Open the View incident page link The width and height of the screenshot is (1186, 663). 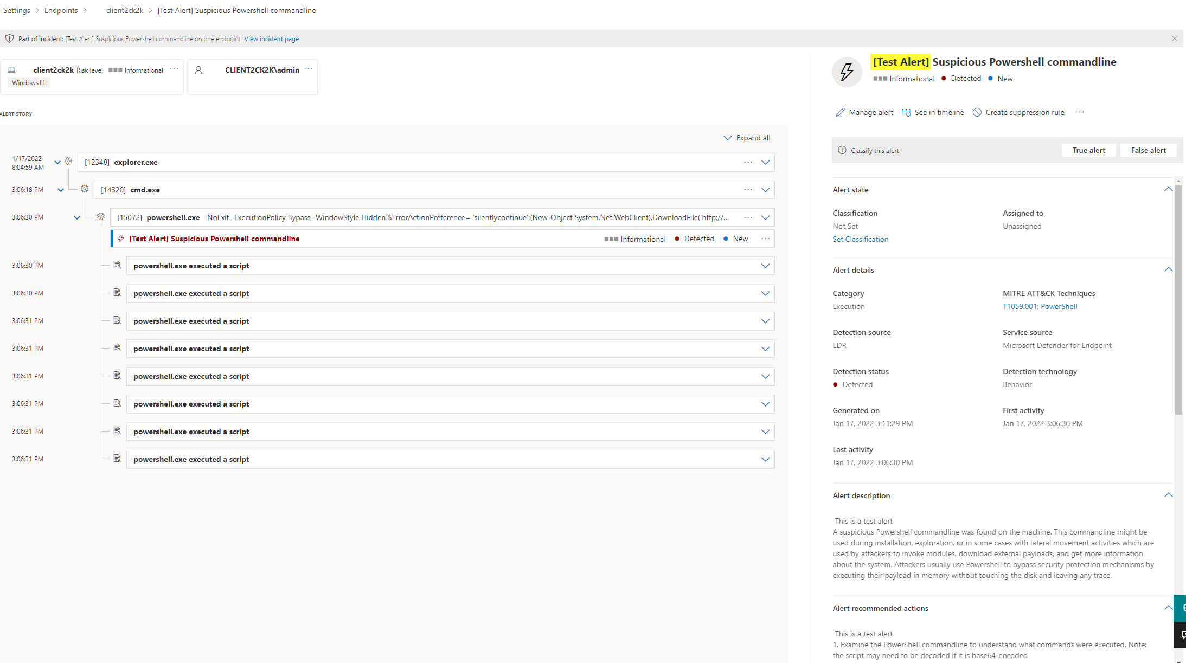point(271,39)
